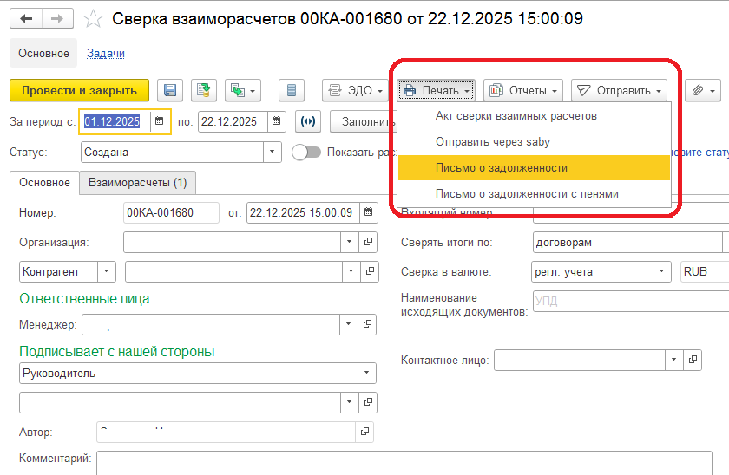Open the create-based-on icon dropdown
The width and height of the screenshot is (729, 475).
pyautogui.click(x=243, y=90)
